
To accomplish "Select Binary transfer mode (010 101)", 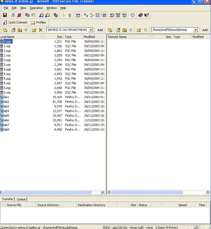I will [x=118, y=15].
